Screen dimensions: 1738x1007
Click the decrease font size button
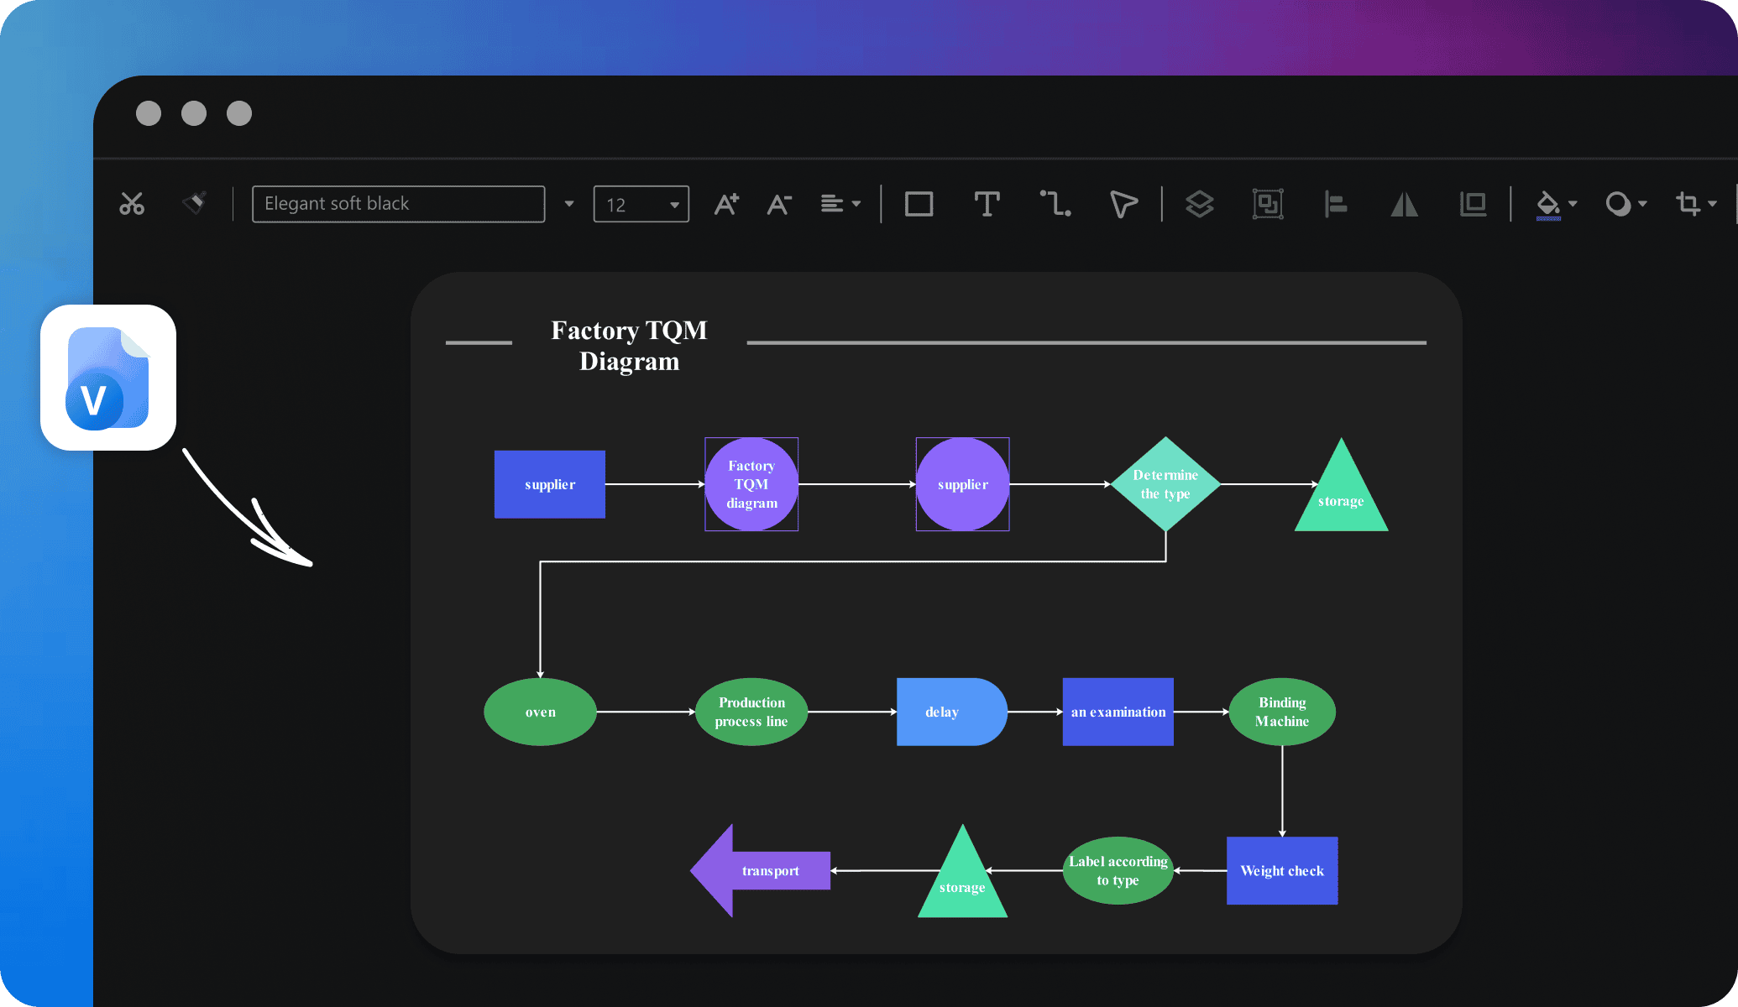point(782,204)
